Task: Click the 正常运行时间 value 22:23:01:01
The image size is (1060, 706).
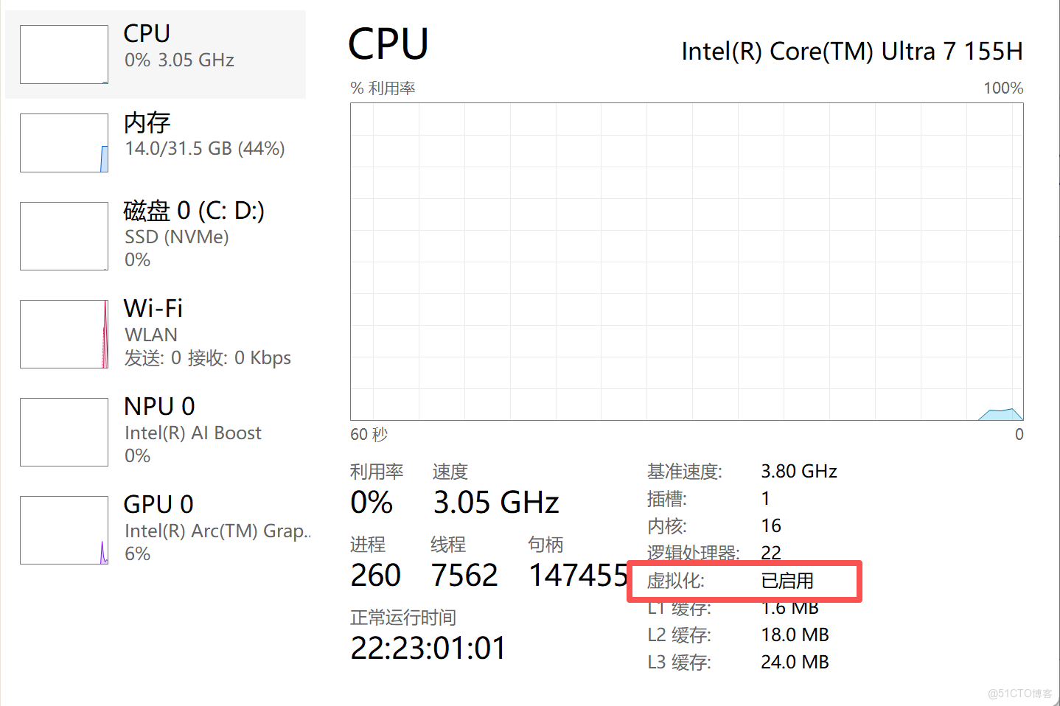Action: tap(428, 649)
